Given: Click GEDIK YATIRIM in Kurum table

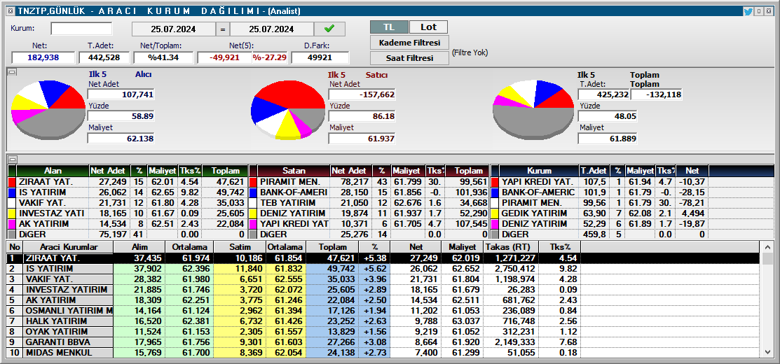Looking at the screenshot, I should [x=534, y=213].
